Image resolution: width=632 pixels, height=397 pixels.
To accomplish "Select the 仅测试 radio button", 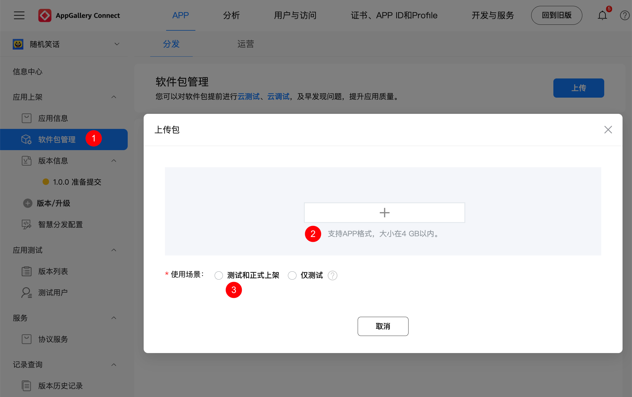I will pos(292,275).
